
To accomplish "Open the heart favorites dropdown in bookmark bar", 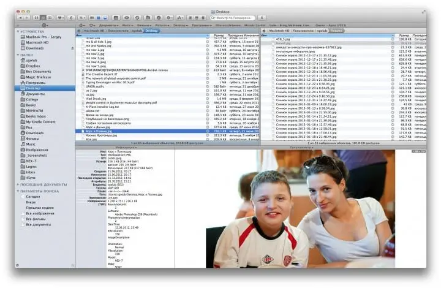I will [92, 25].
